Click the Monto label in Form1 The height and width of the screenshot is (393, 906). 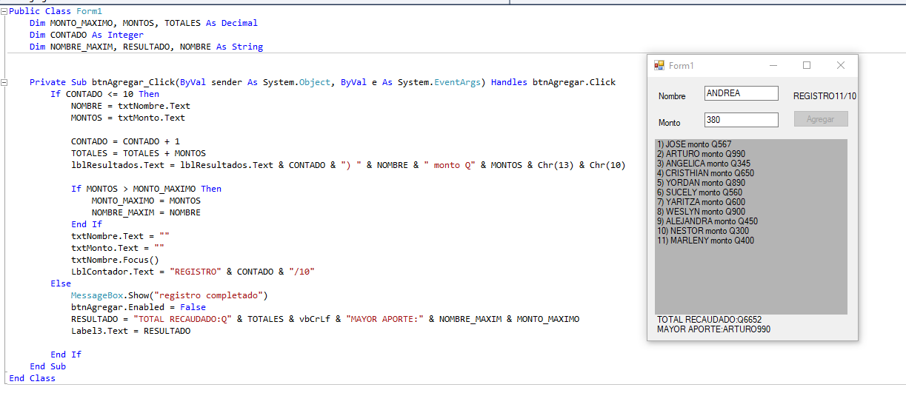click(x=670, y=123)
